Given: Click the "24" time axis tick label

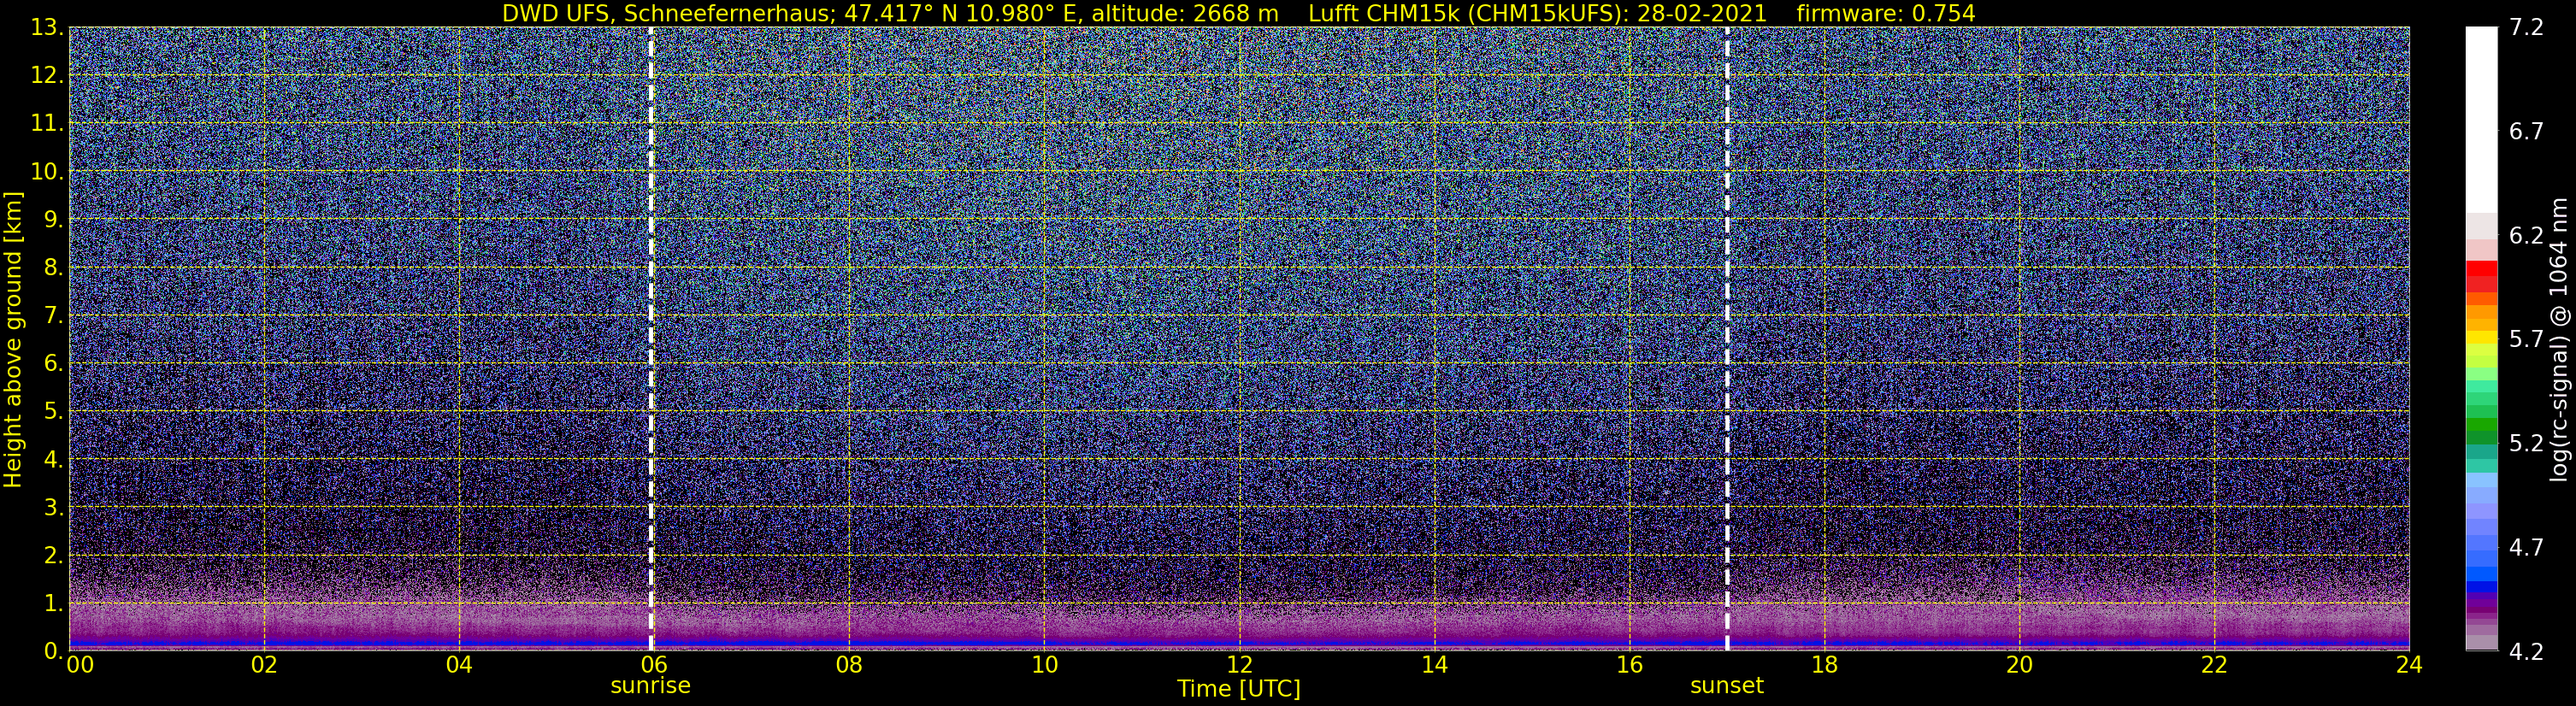Looking at the screenshot, I should (x=2409, y=665).
